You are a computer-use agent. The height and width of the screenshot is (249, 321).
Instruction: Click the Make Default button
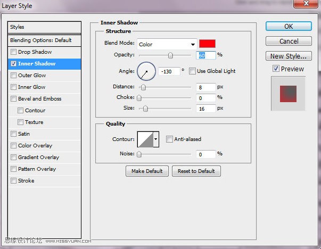click(x=147, y=171)
